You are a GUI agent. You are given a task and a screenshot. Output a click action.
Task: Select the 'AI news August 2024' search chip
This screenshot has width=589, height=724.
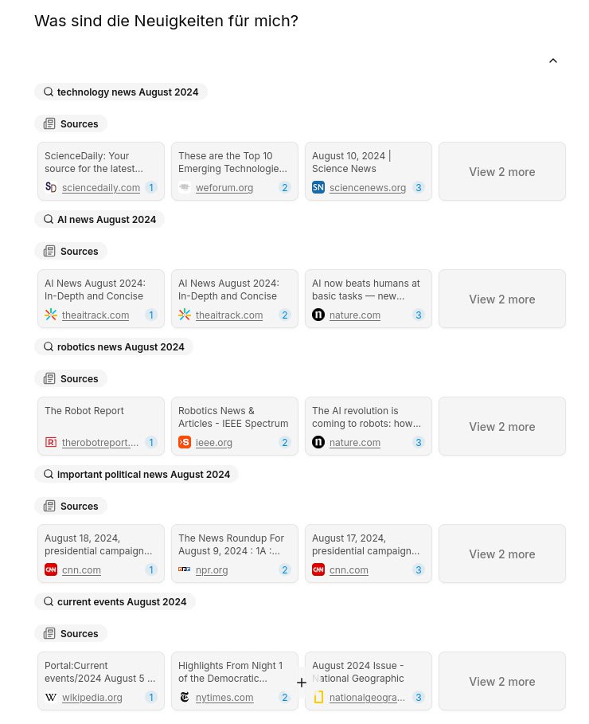click(x=99, y=219)
